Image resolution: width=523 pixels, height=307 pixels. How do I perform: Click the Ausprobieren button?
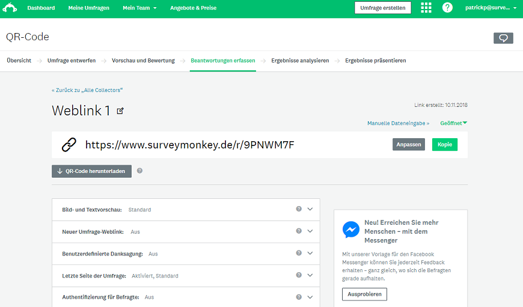[x=364, y=294]
